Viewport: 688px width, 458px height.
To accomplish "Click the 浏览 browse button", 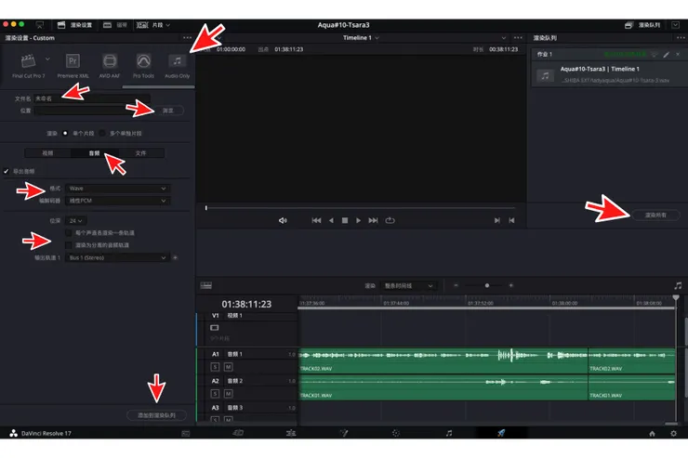I will click(168, 111).
